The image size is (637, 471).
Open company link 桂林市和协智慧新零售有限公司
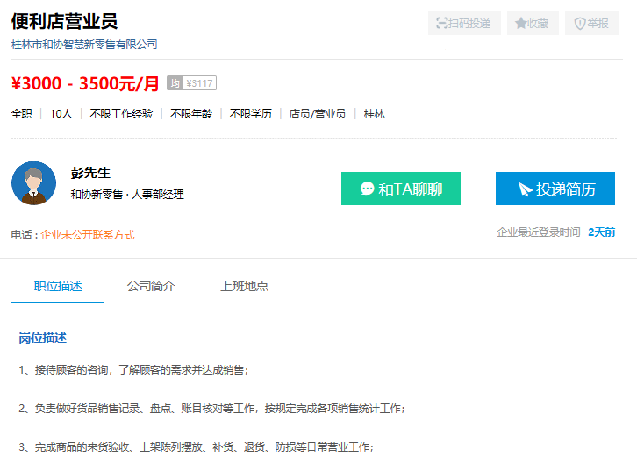tap(84, 44)
